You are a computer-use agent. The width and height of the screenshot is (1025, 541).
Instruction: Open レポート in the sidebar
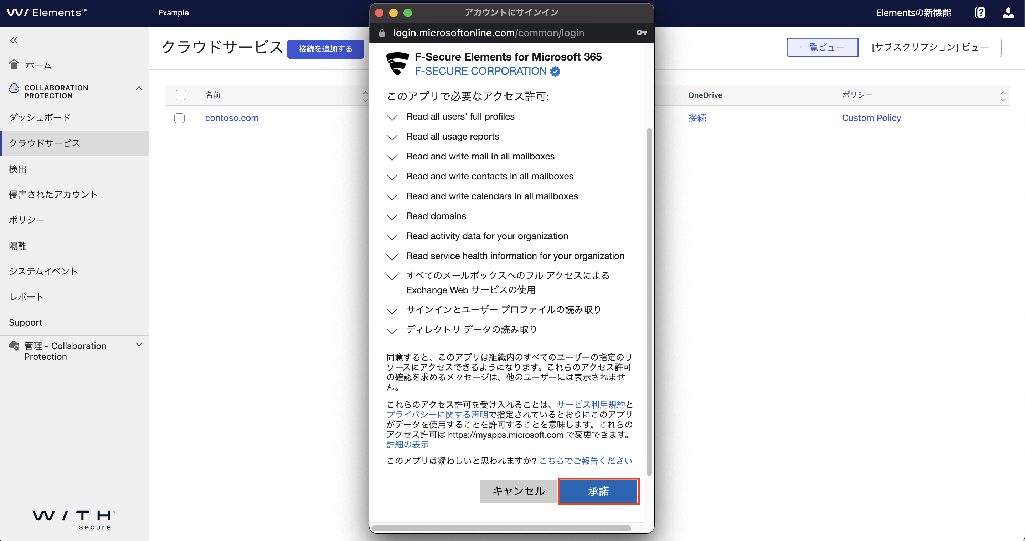click(x=26, y=297)
